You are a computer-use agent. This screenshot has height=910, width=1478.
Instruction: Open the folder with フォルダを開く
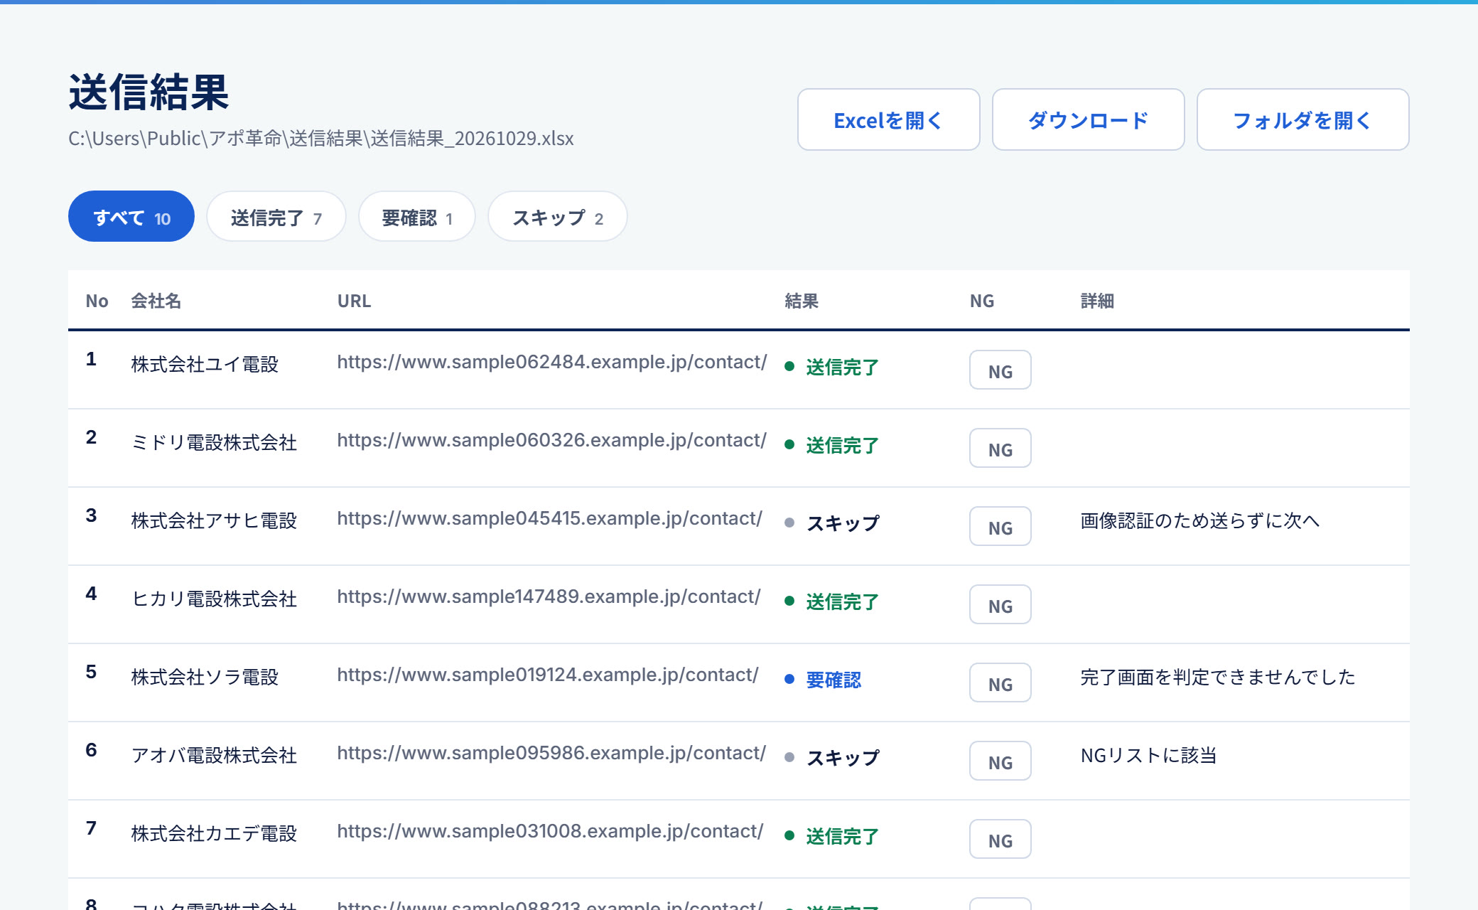(x=1302, y=119)
